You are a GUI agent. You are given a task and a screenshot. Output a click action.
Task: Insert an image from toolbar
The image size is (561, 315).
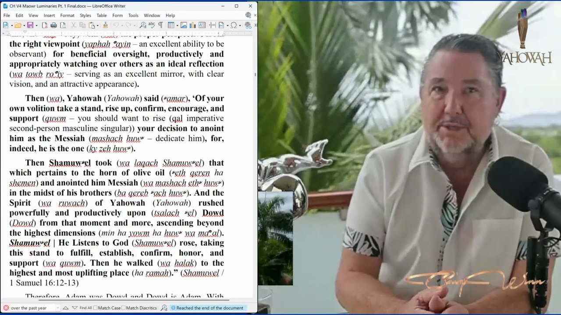coord(184,25)
